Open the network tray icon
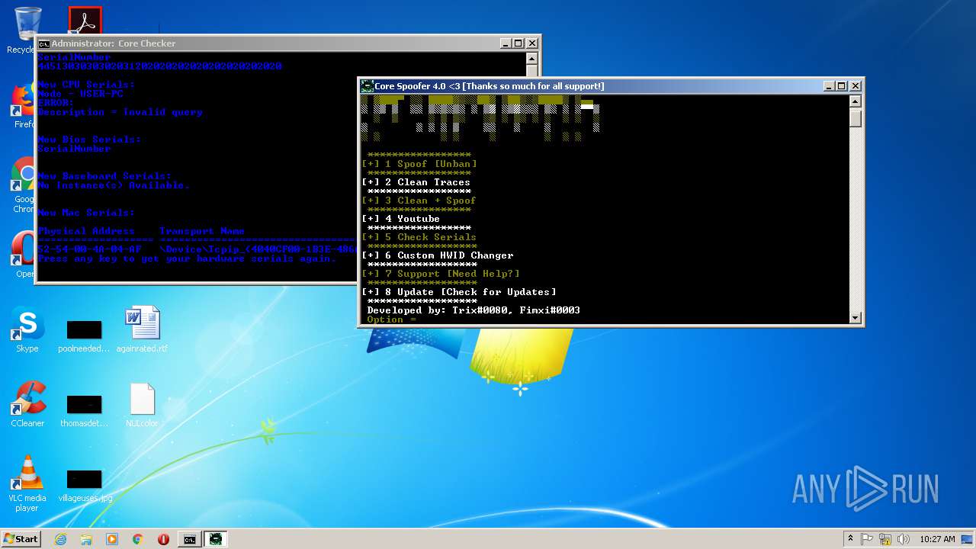 click(885, 539)
